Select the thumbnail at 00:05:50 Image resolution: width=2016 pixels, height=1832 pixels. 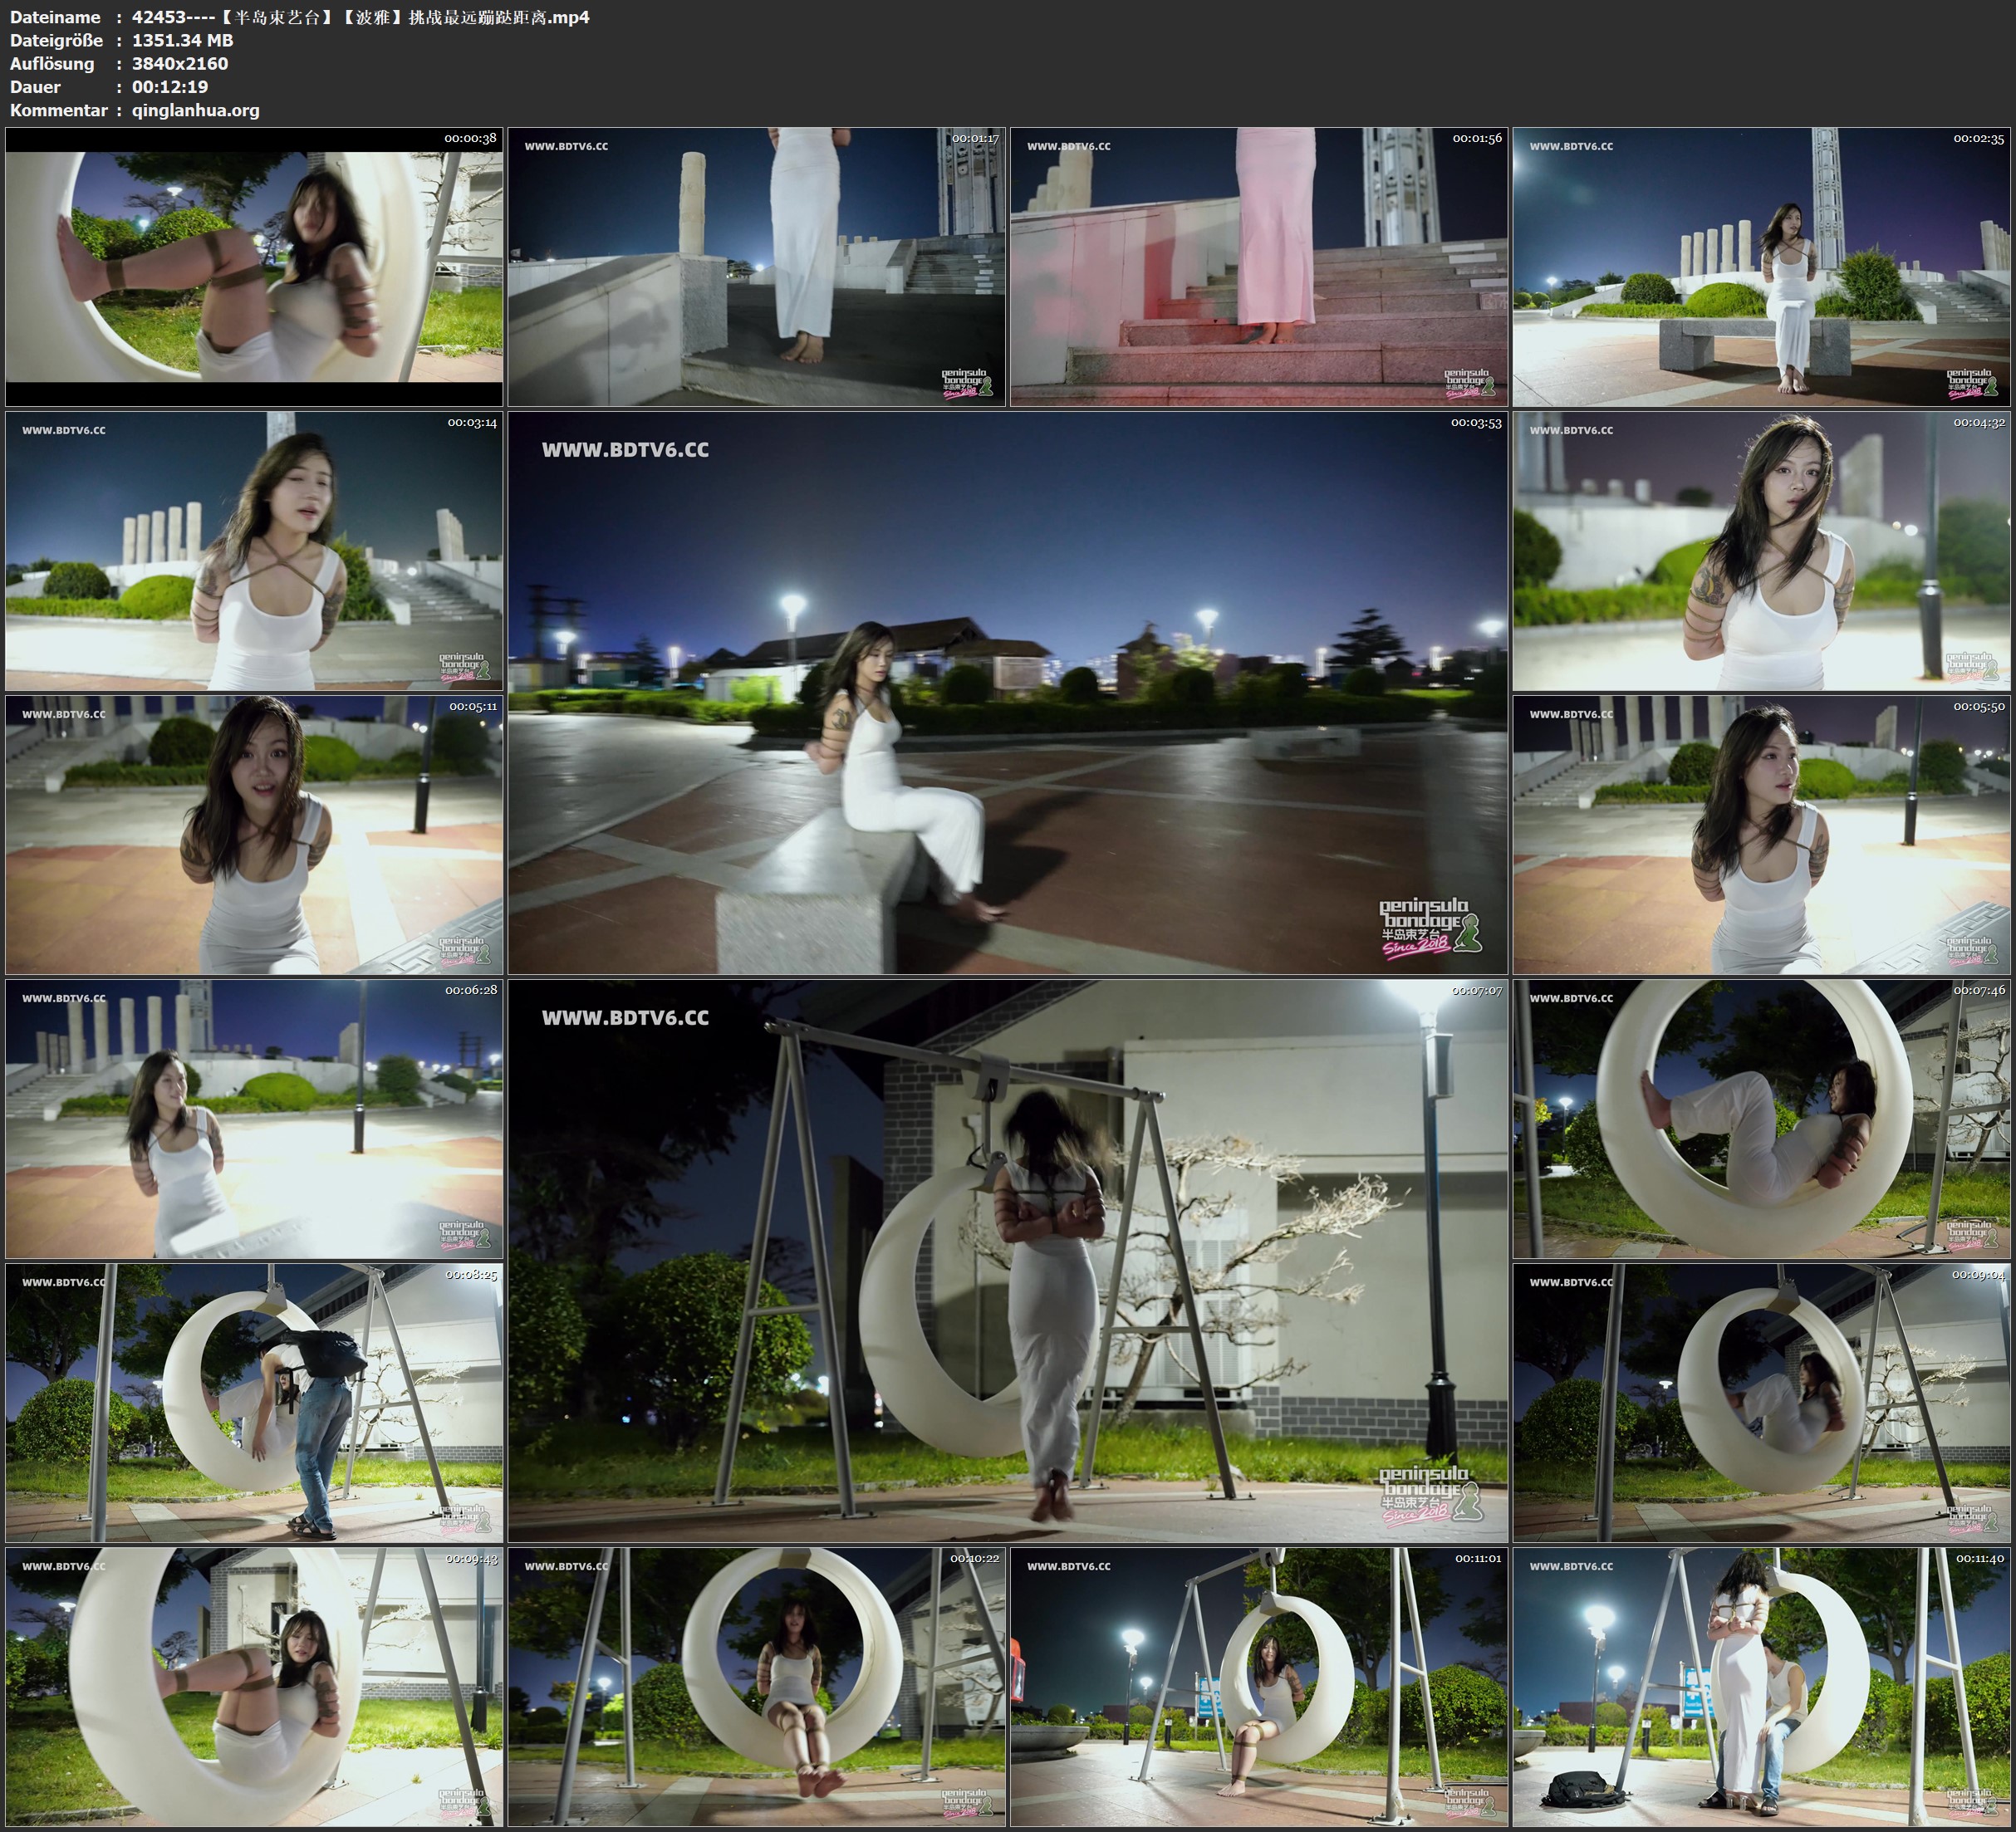[1761, 834]
